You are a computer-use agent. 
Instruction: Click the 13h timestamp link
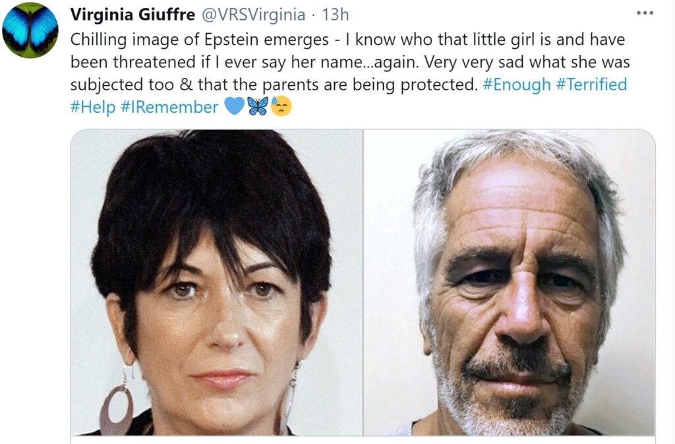tap(336, 15)
